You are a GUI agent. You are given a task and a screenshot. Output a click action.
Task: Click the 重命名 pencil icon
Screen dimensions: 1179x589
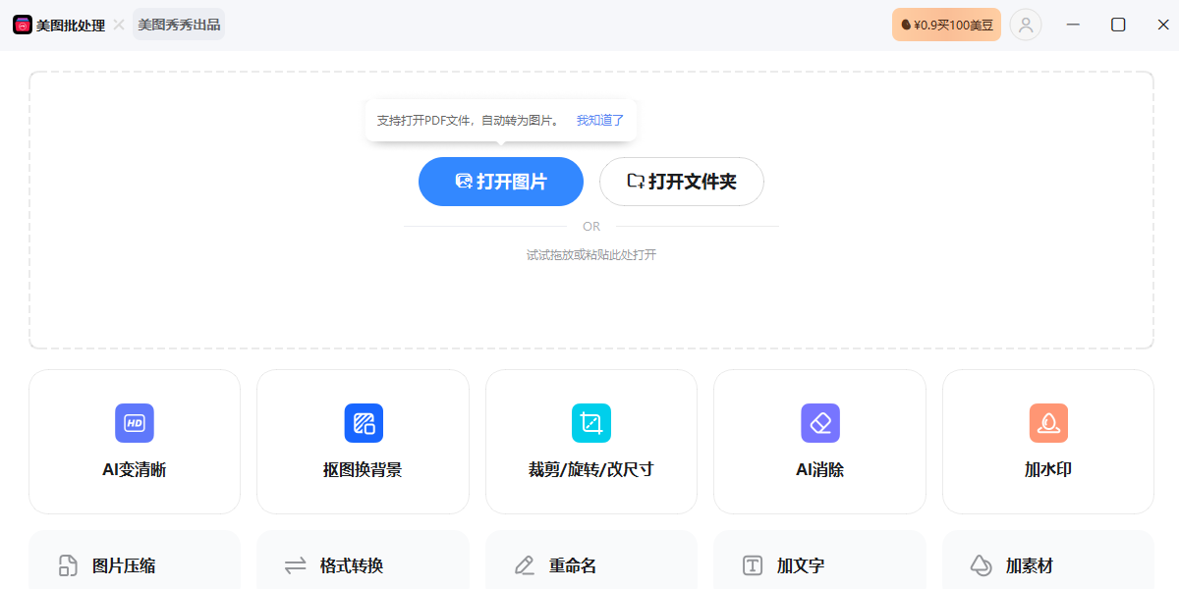tap(525, 565)
